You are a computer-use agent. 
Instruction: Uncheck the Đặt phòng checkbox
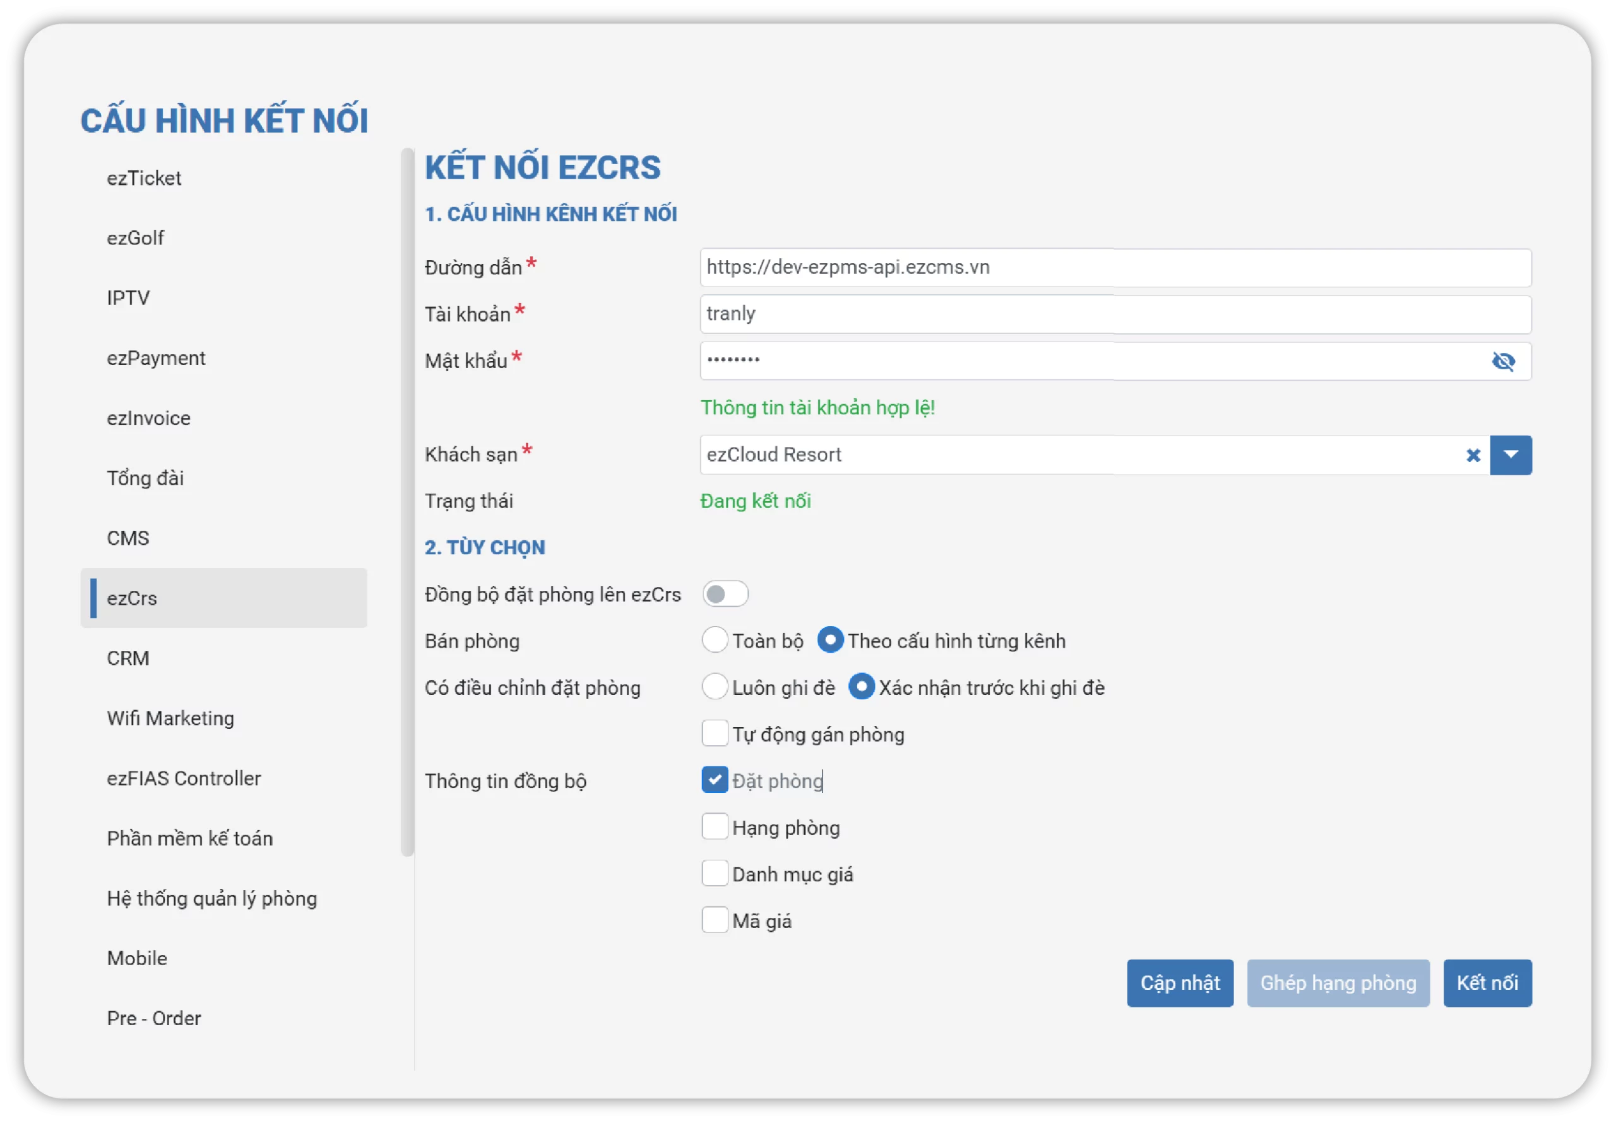pos(714,780)
